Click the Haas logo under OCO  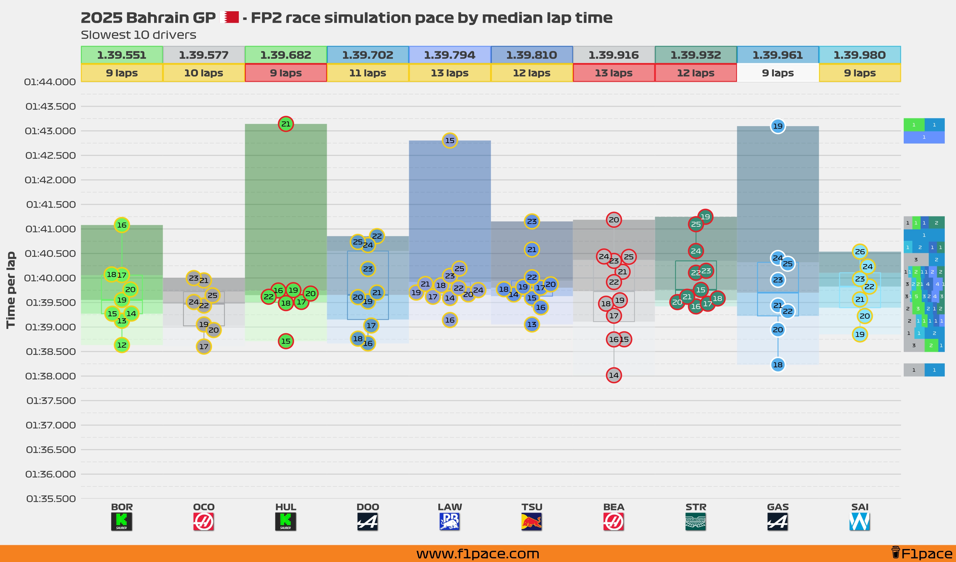pyautogui.click(x=204, y=522)
